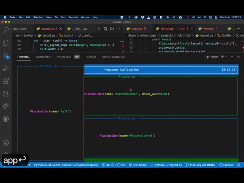The width and height of the screenshot is (244, 183).
Task: Click the Placeholder#2 widget in the terminal
Action: pos(126,94)
